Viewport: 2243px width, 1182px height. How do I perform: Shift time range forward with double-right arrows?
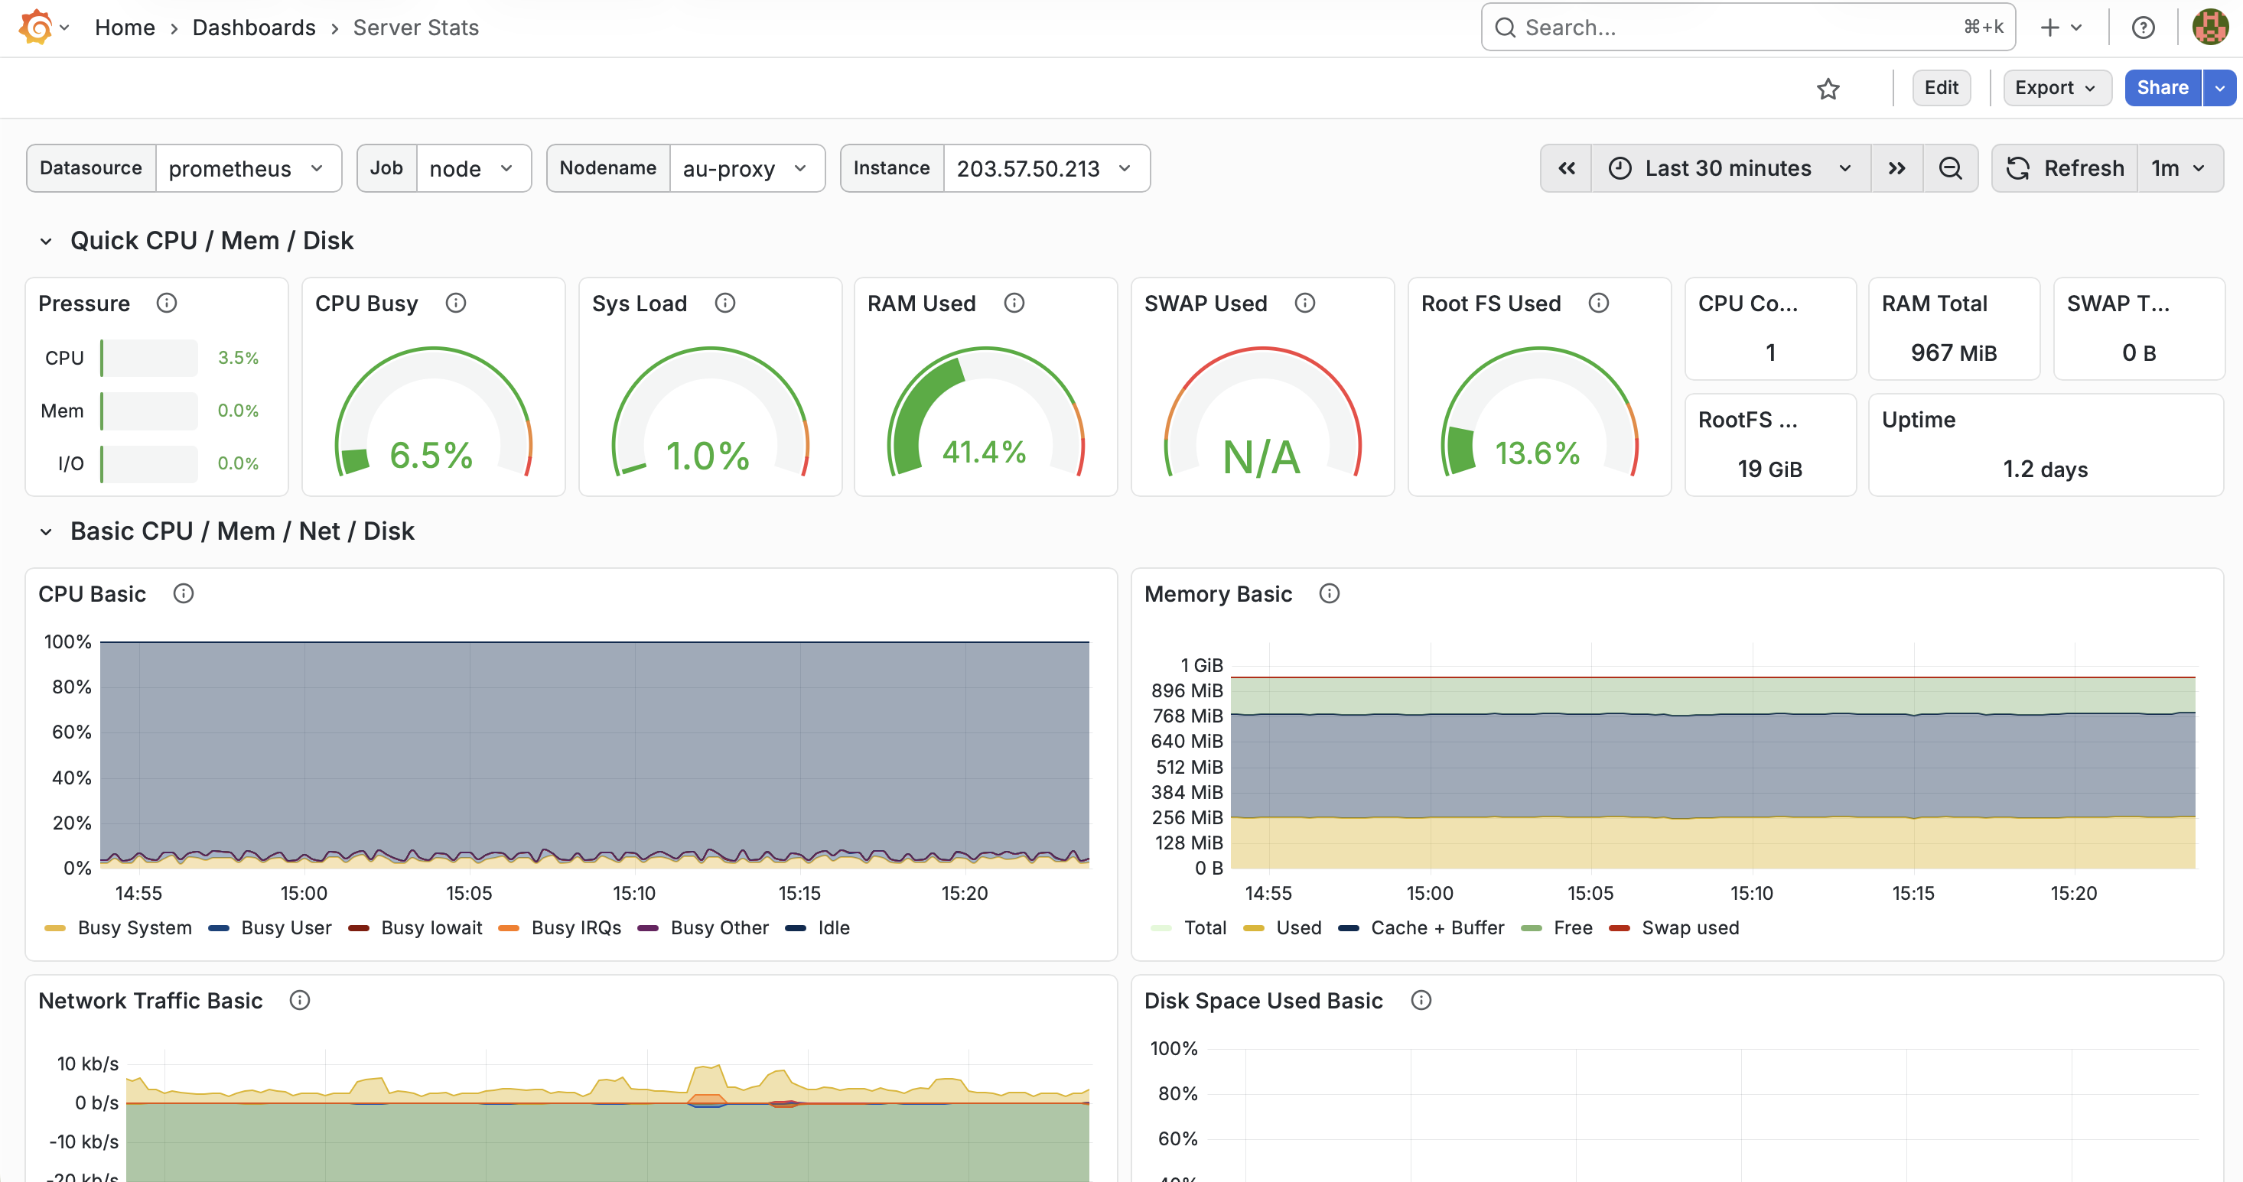click(1896, 168)
